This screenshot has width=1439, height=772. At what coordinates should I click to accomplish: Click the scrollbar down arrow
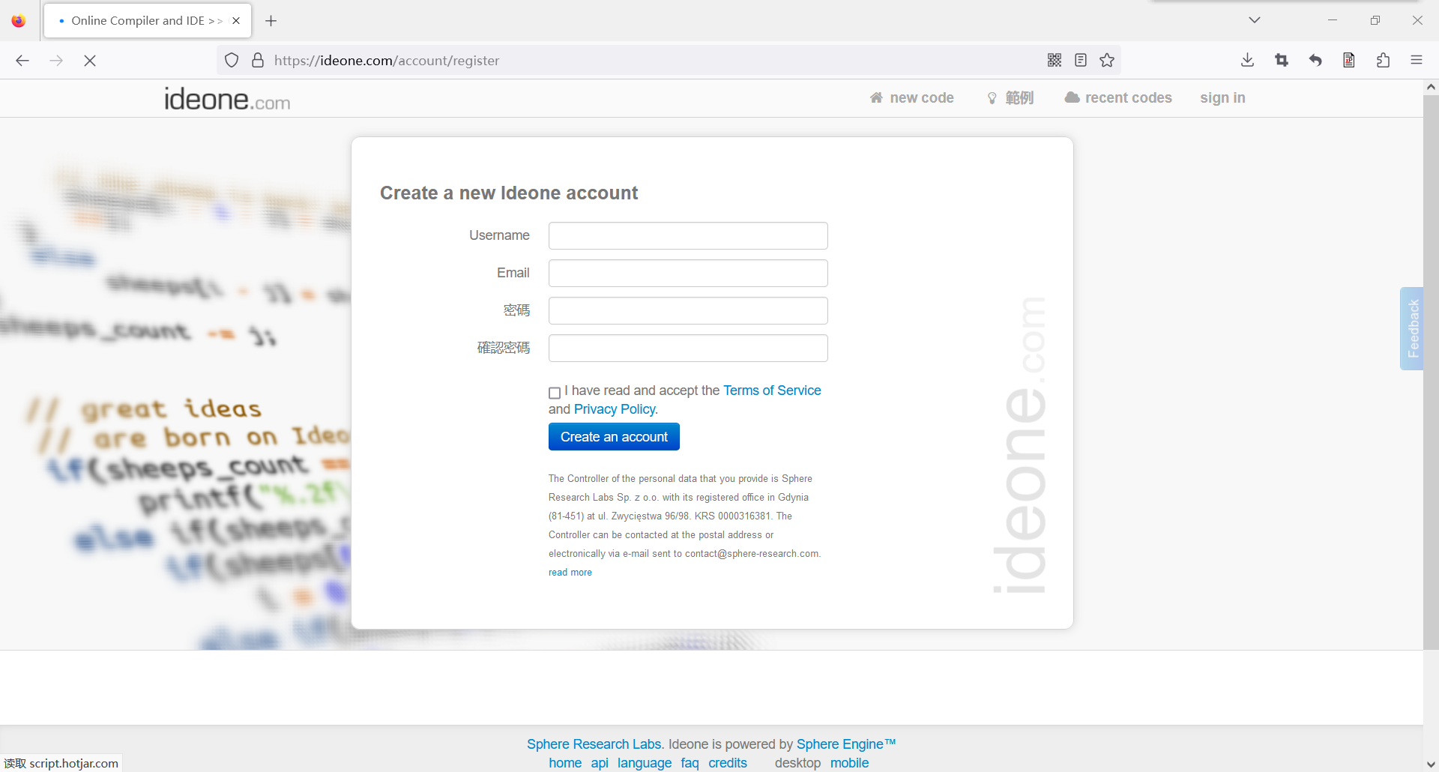(1431, 765)
